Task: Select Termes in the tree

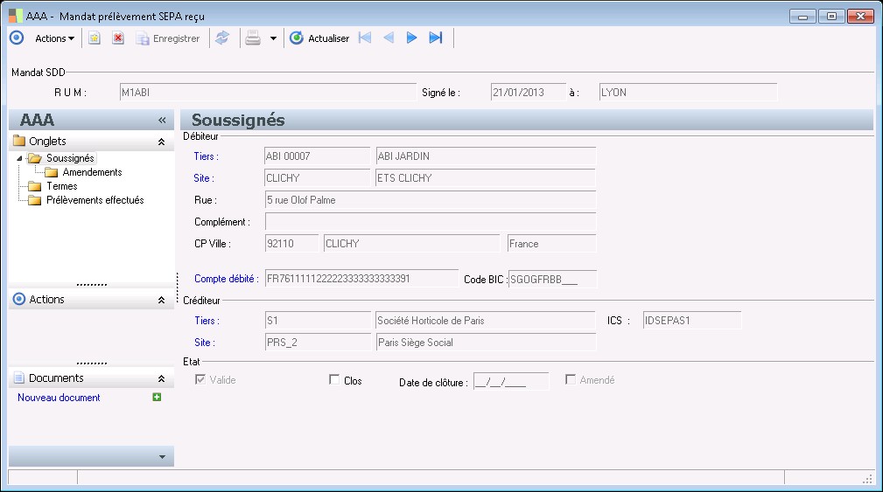Action: click(x=61, y=186)
